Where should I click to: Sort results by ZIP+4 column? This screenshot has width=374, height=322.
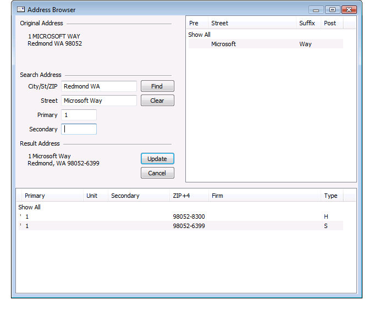pos(189,196)
